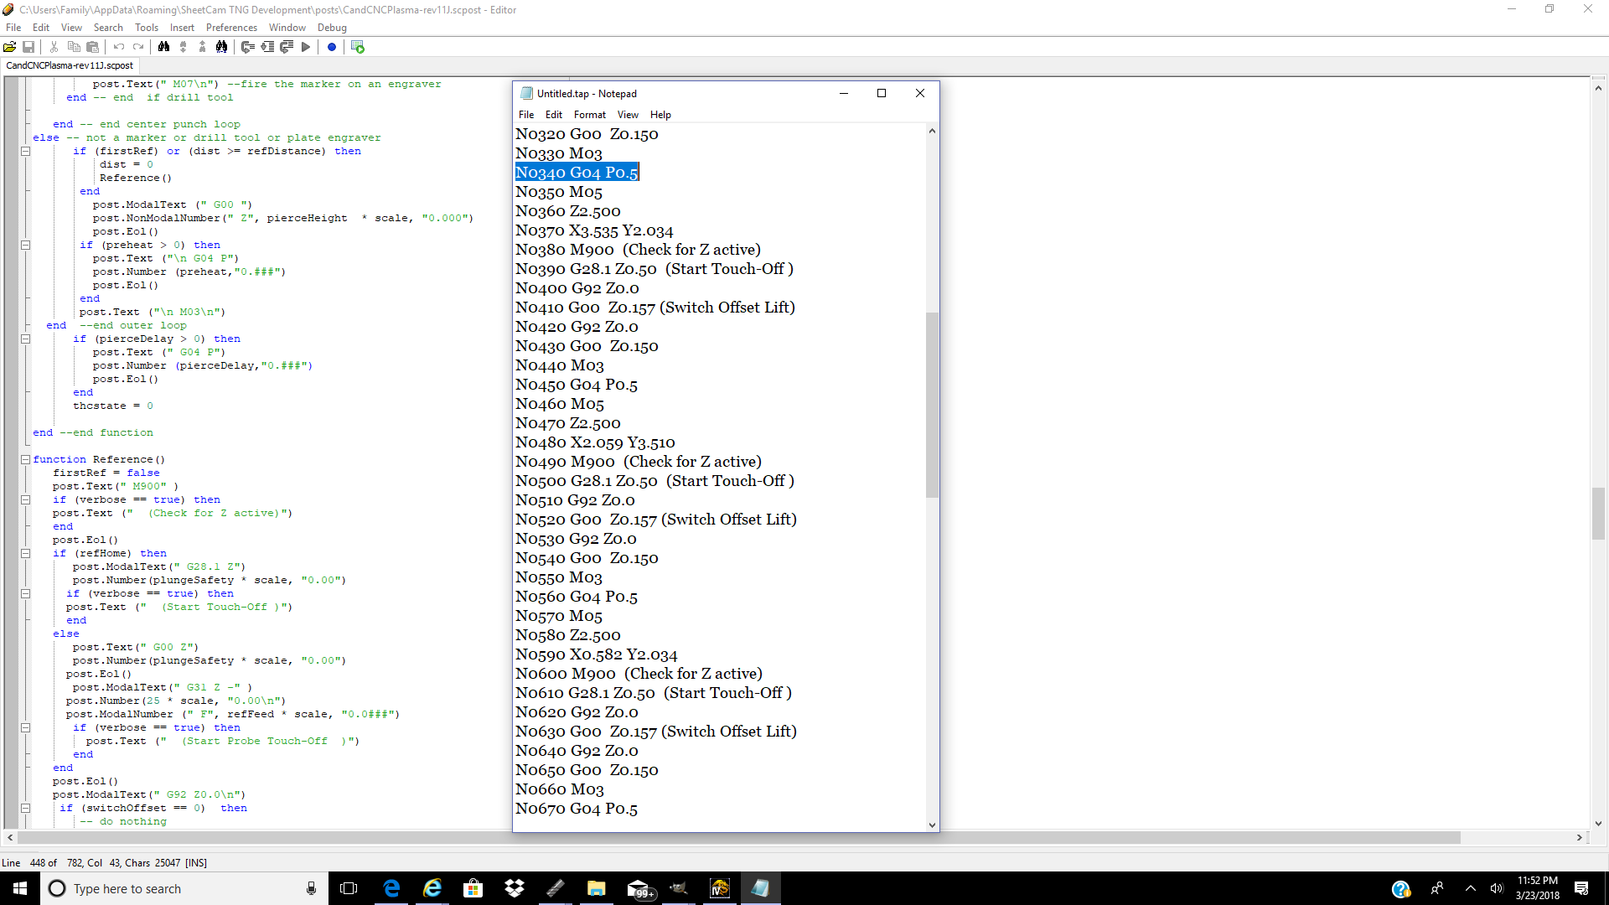The width and height of the screenshot is (1609, 905).
Task: Open the Edit menu in Editor
Action: 41,28
